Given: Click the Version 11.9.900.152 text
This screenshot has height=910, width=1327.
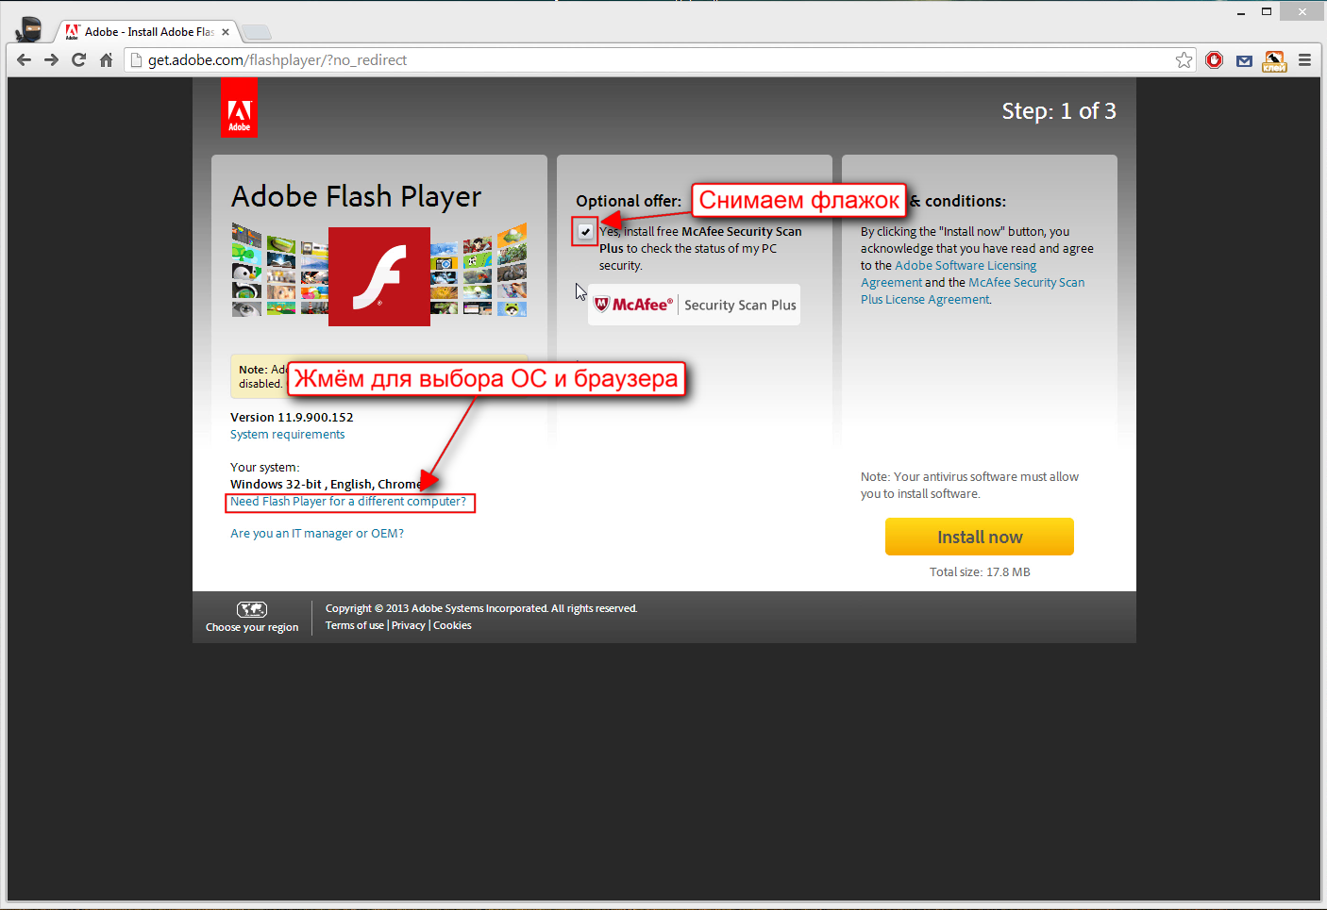Looking at the screenshot, I should (x=292, y=417).
